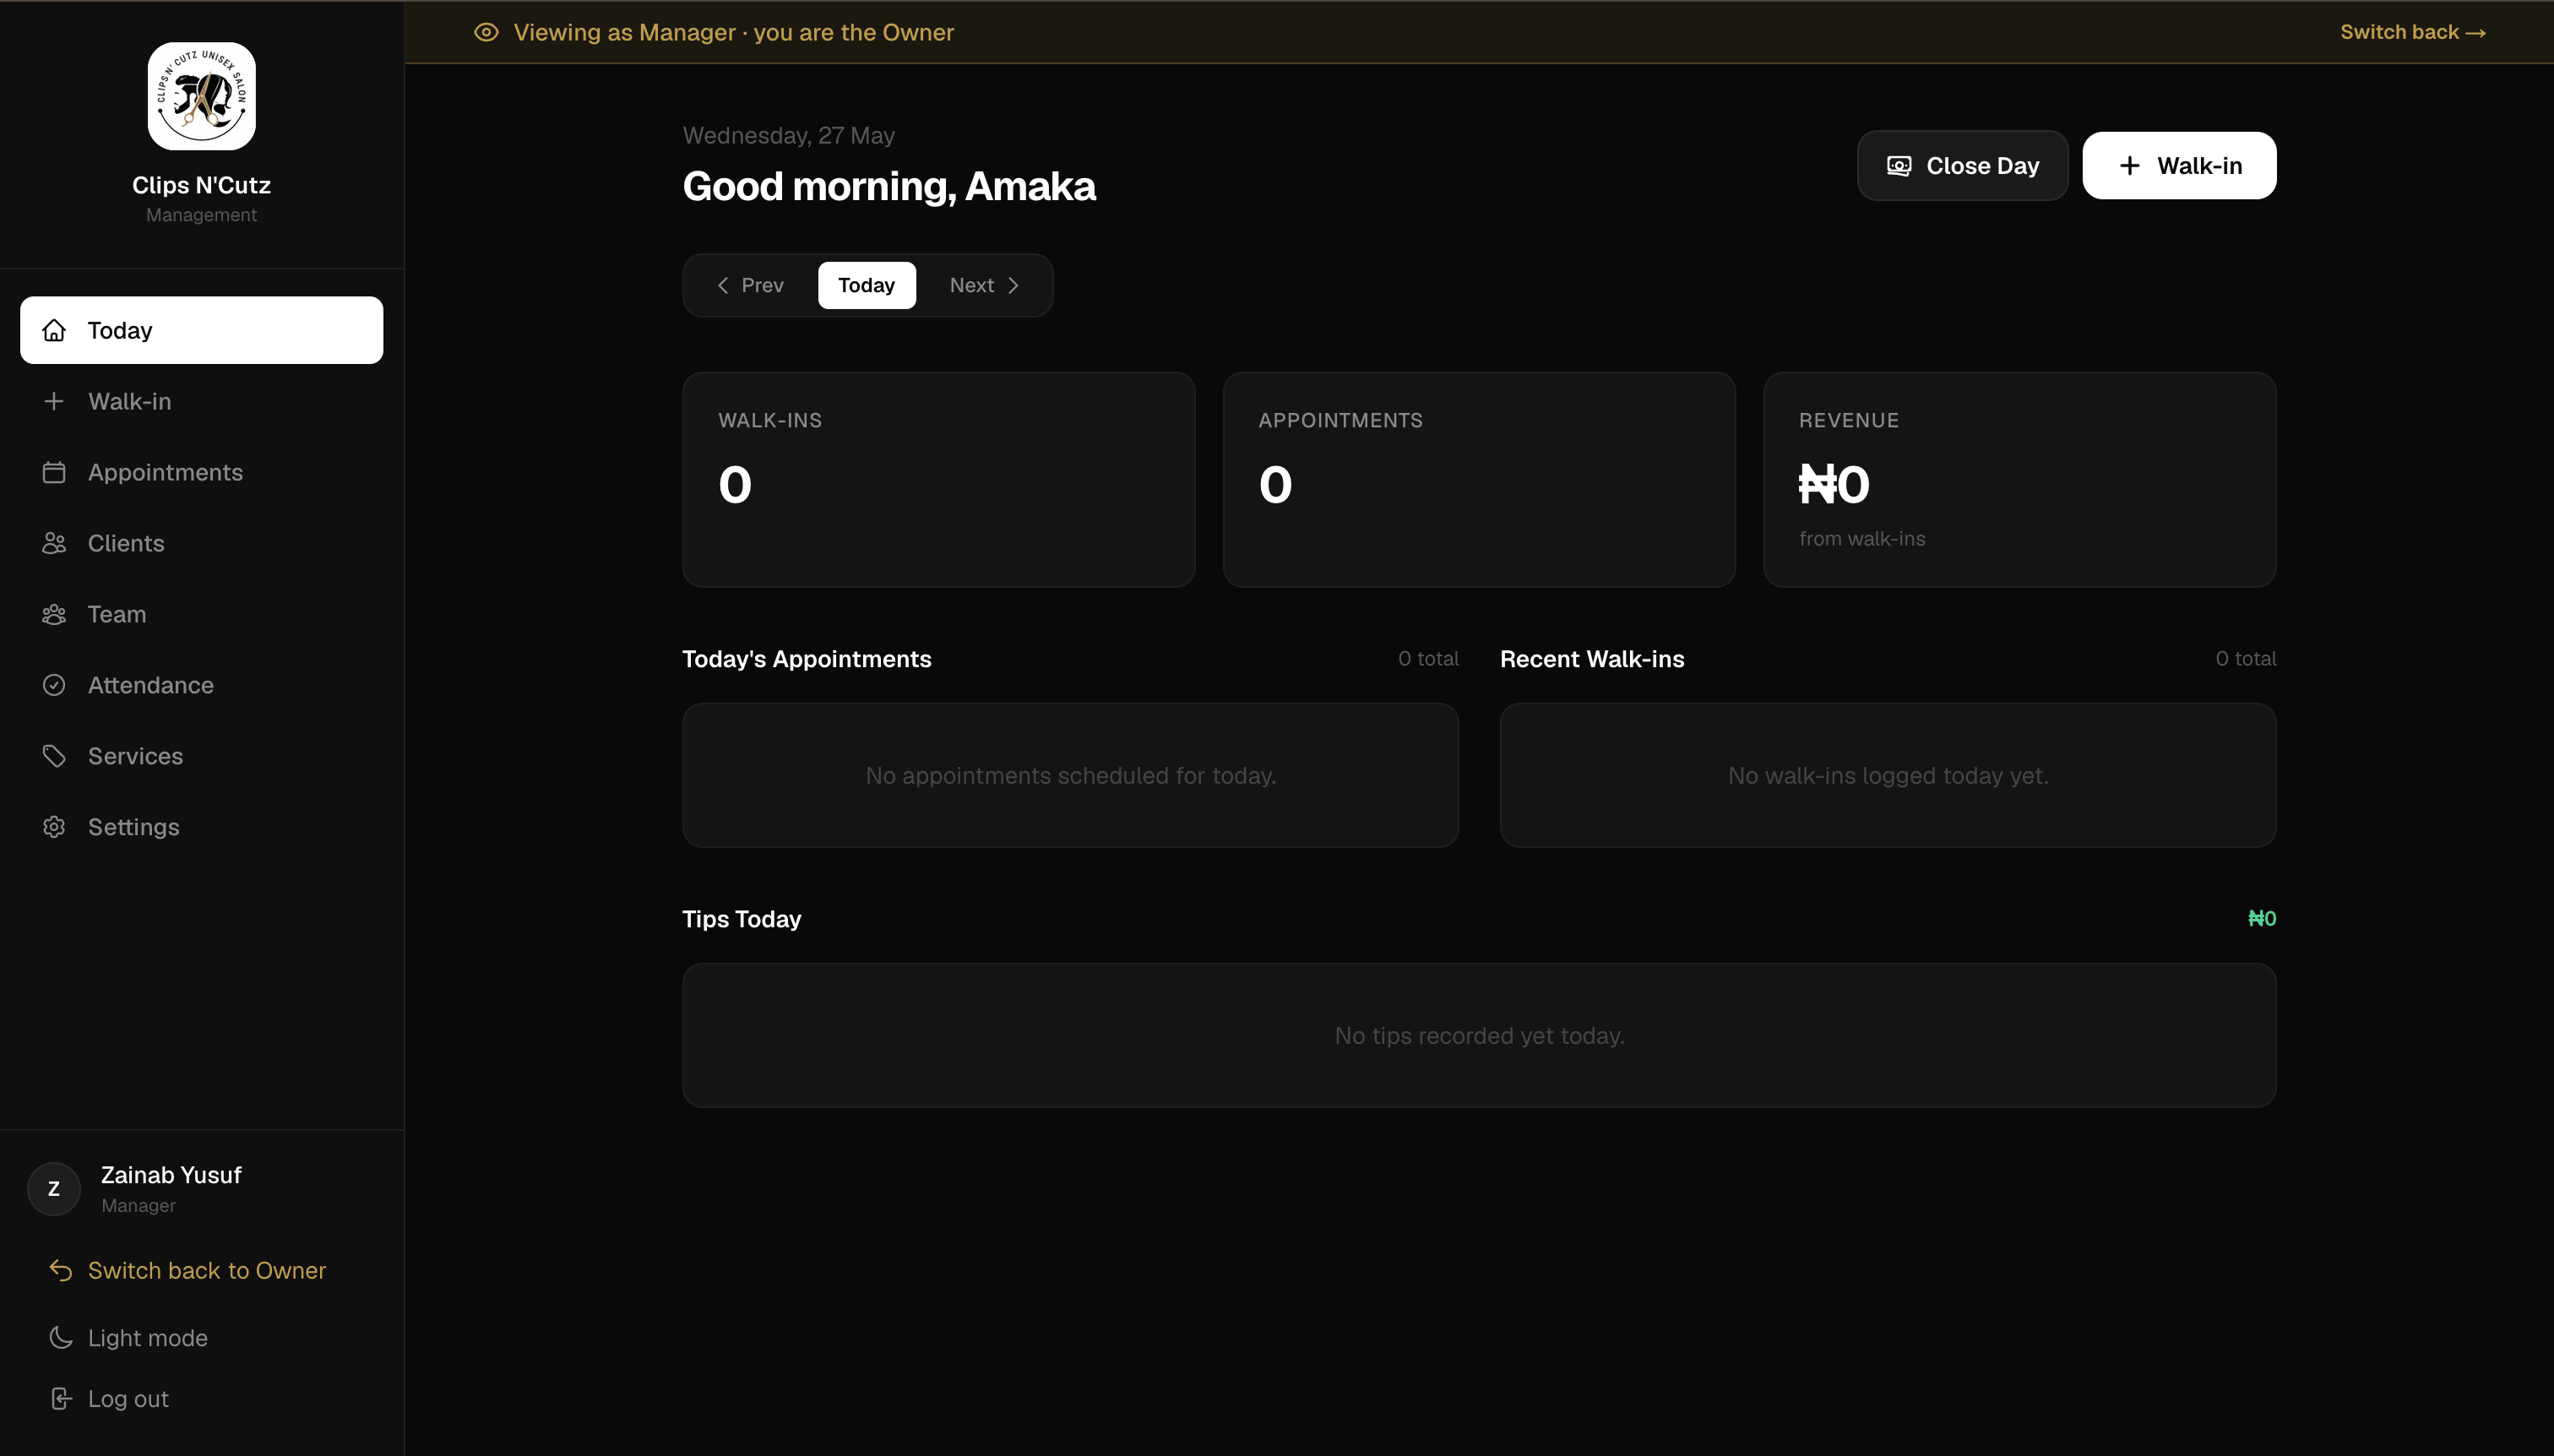2554x1456 pixels.
Task: Click the plus icon next to Walk-in in sidebar
Action: click(54, 401)
